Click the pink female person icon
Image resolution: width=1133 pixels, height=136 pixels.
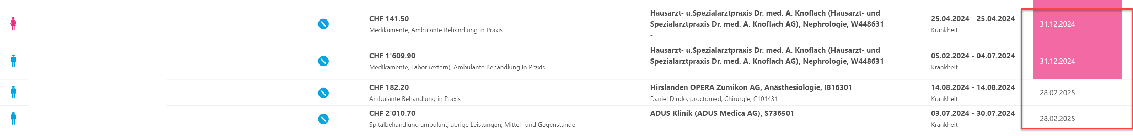13,24
